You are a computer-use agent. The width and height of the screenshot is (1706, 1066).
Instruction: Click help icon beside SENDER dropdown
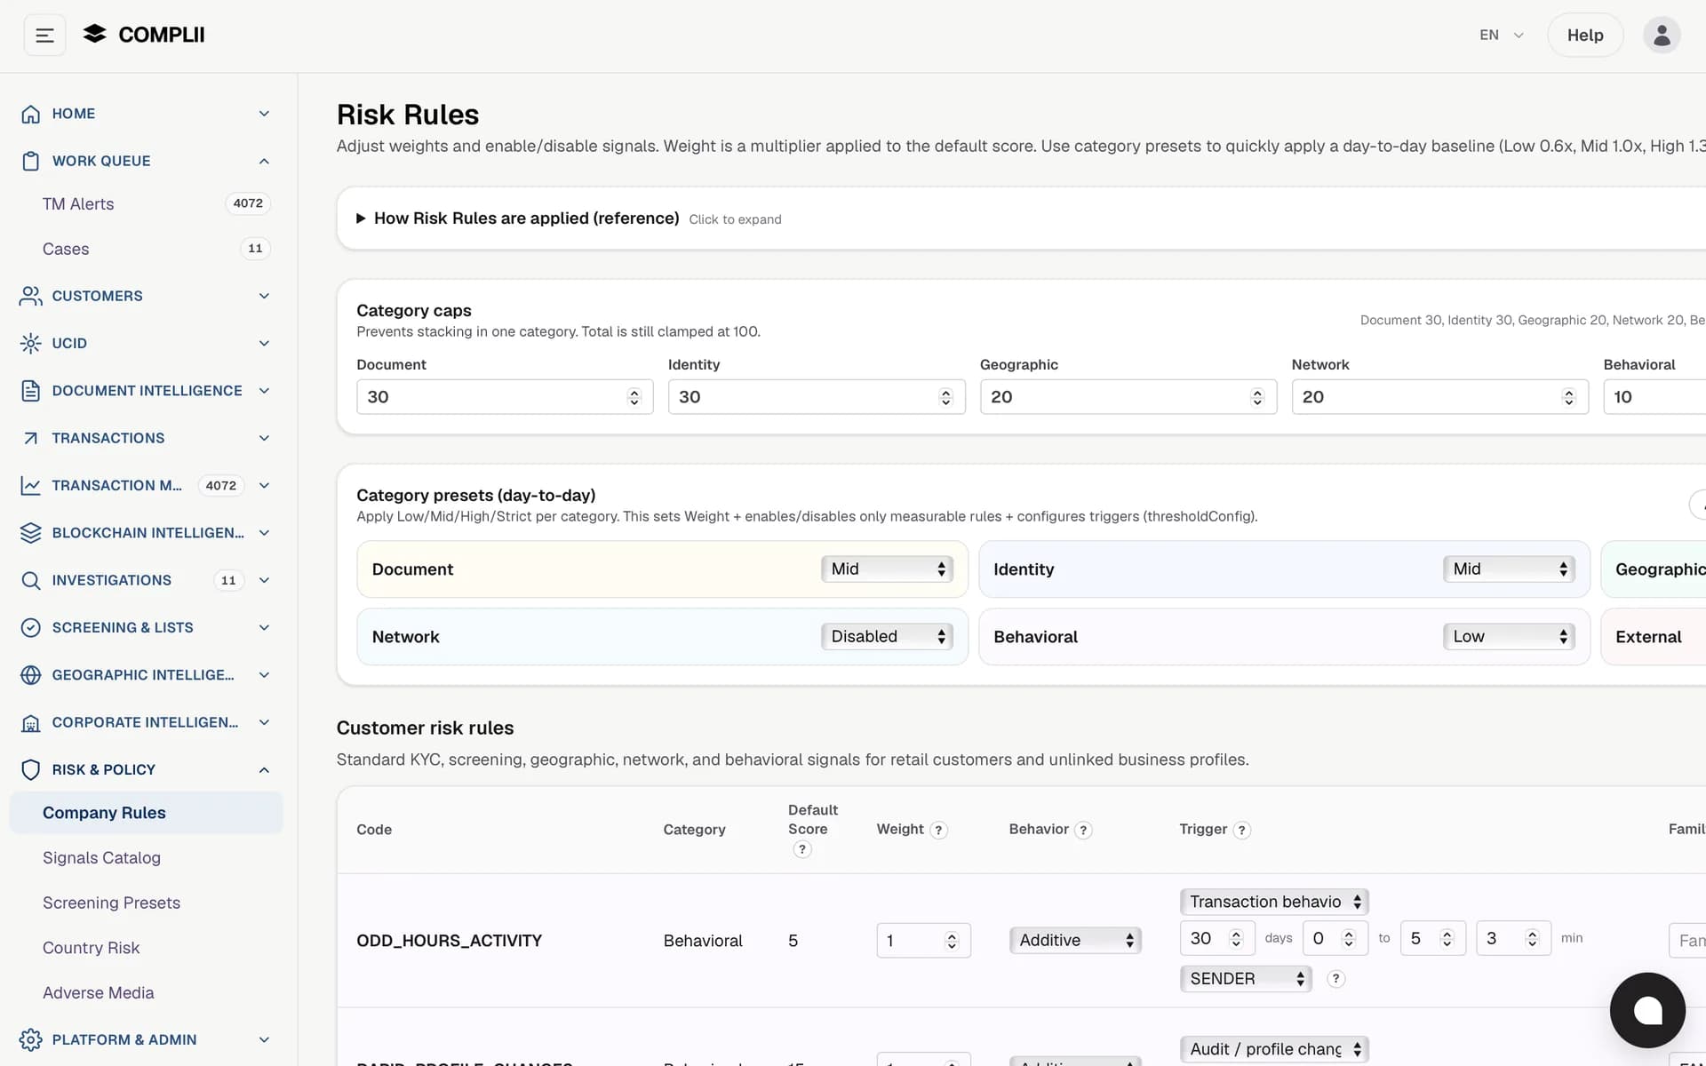coord(1335,979)
